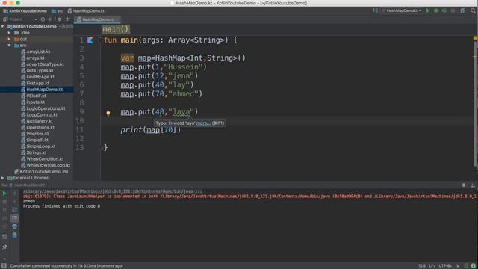The image size is (478, 269).
Task: Click KotlinYoutubeDemo breadcrumb in navigation bar
Action: click(x=25, y=11)
